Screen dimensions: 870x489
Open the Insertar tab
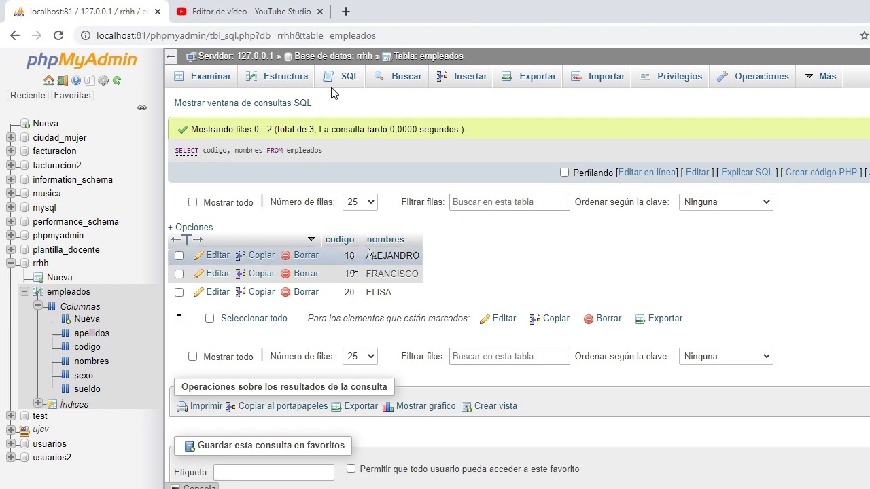(x=462, y=76)
